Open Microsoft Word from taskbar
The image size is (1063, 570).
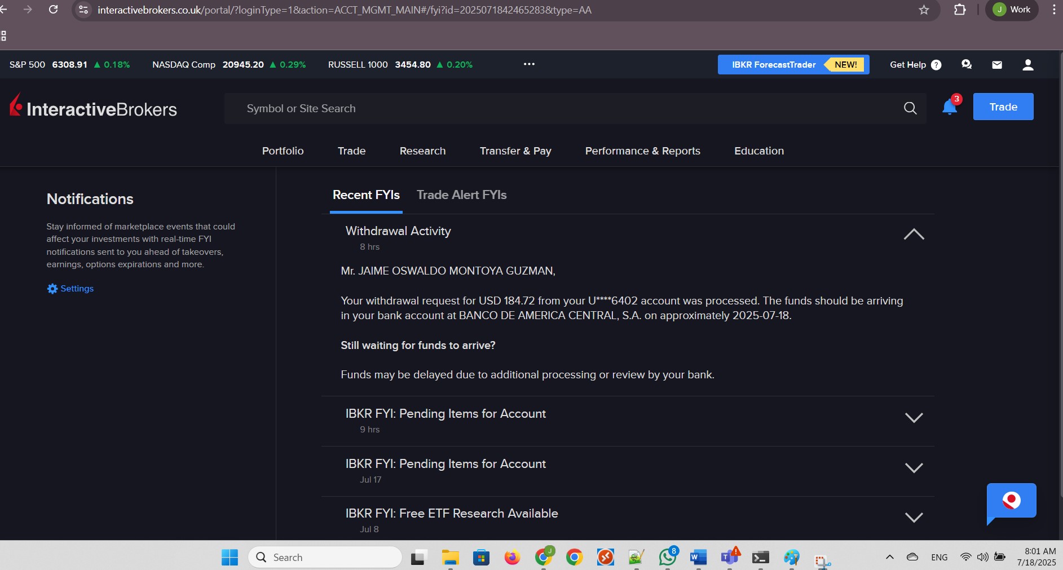[698, 557]
